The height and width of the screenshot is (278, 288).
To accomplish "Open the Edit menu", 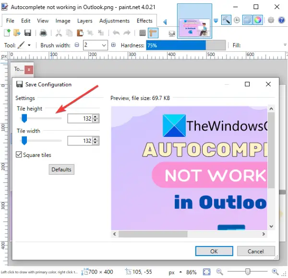I will pyautogui.click(x=26, y=21).
